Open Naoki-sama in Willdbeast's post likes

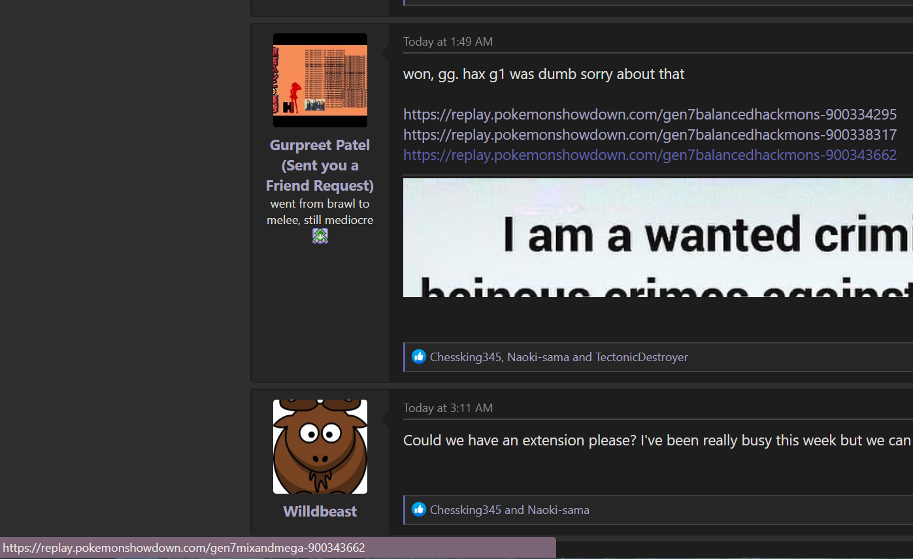pyautogui.click(x=558, y=510)
